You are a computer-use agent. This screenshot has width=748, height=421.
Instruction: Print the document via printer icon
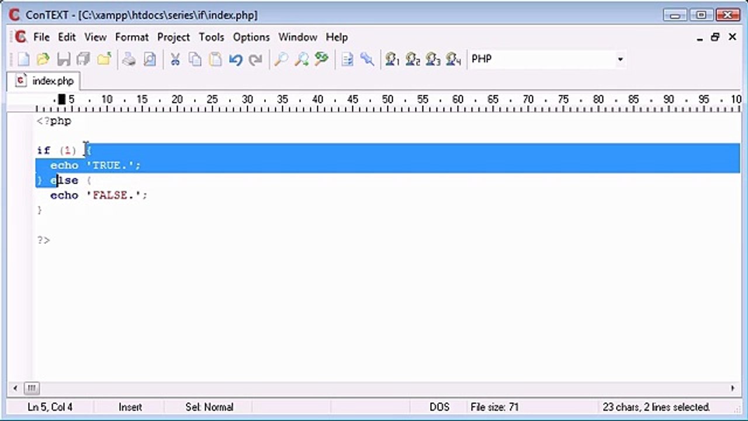(x=129, y=59)
